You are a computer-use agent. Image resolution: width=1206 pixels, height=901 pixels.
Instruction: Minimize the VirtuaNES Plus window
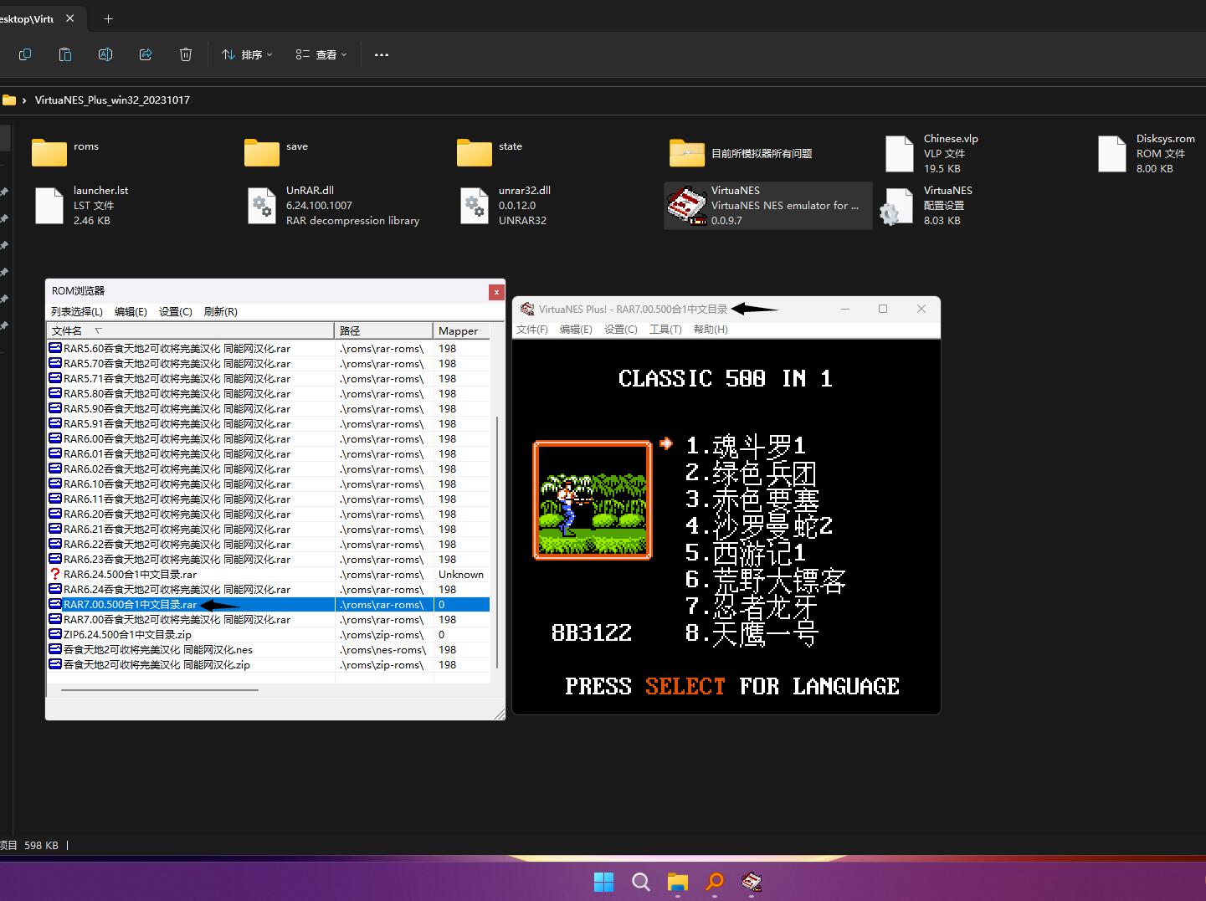(x=845, y=309)
